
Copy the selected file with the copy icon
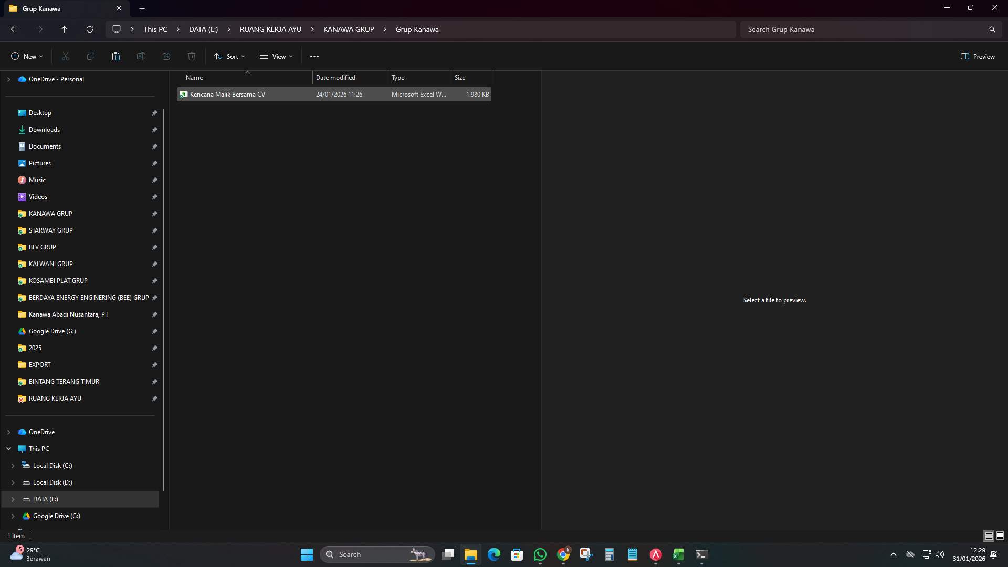[x=90, y=56]
